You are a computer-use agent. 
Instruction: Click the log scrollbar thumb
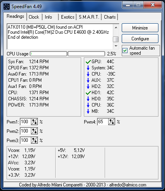click(x=116, y=39)
